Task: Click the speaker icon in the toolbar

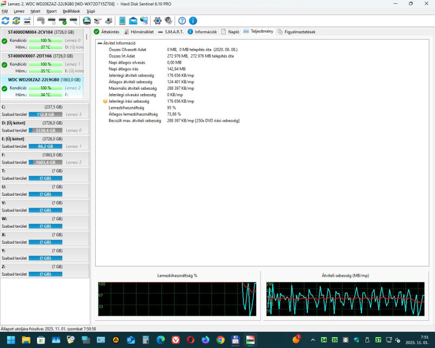Action: click(169, 21)
